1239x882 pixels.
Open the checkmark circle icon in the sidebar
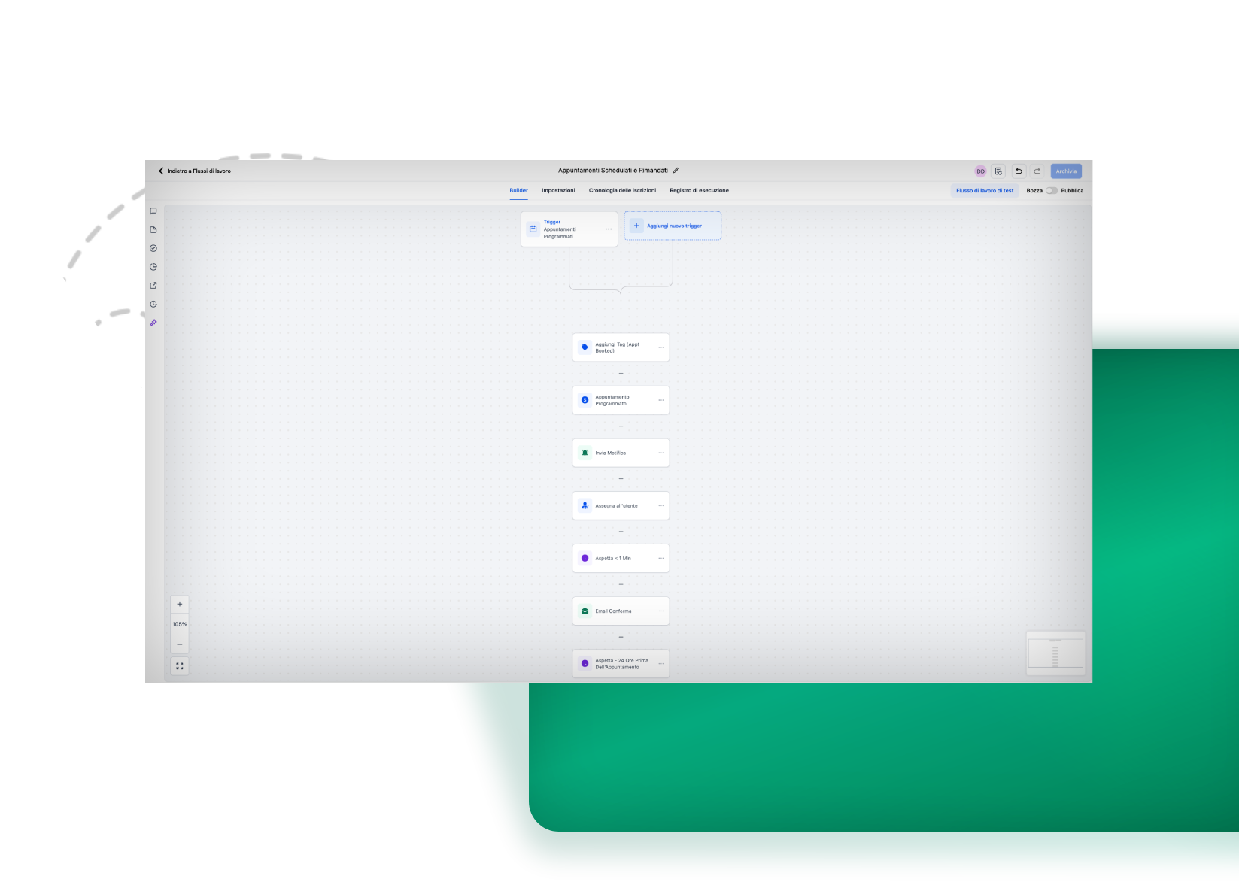point(153,248)
